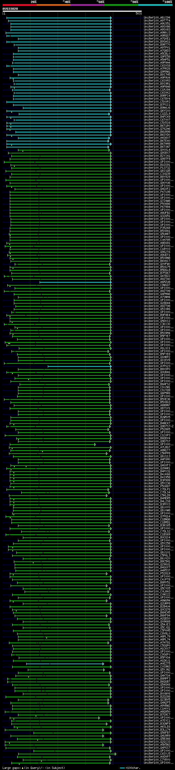Select hit UniRef100_B2YI41
Viewport: 175px width, 770px height.
pyautogui.click(x=157, y=156)
